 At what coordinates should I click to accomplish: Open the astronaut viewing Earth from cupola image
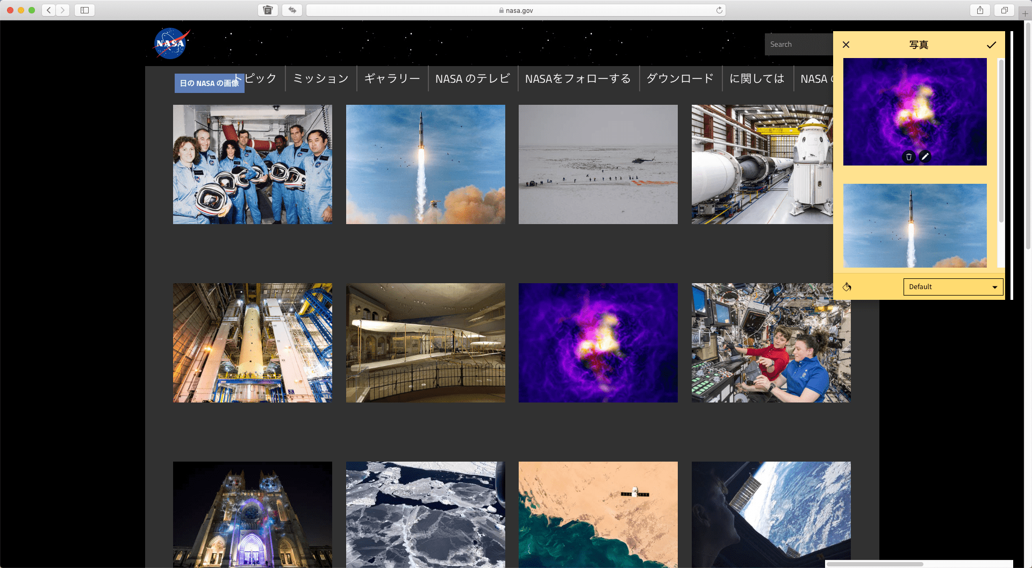771,514
